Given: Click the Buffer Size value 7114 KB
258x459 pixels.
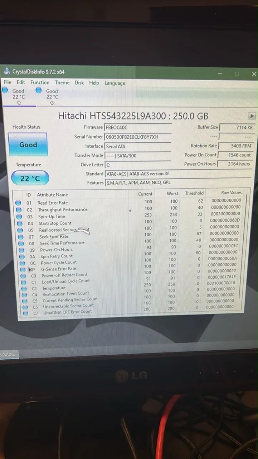Looking at the screenshot, I should [x=236, y=127].
